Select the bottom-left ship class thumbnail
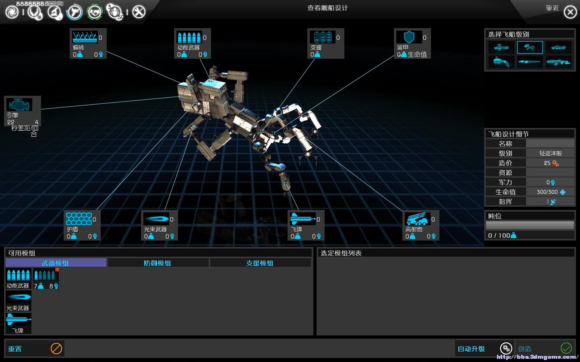This screenshot has width=580, height=362. (x=501, y=62)
